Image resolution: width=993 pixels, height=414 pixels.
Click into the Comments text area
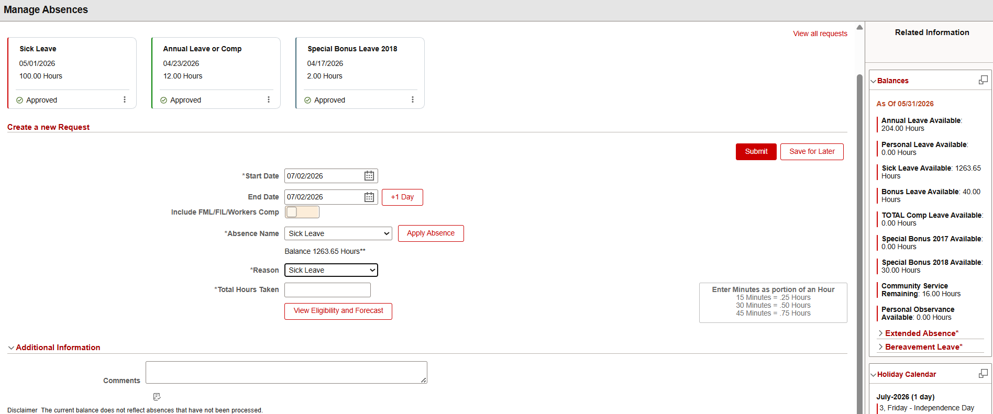286,372
